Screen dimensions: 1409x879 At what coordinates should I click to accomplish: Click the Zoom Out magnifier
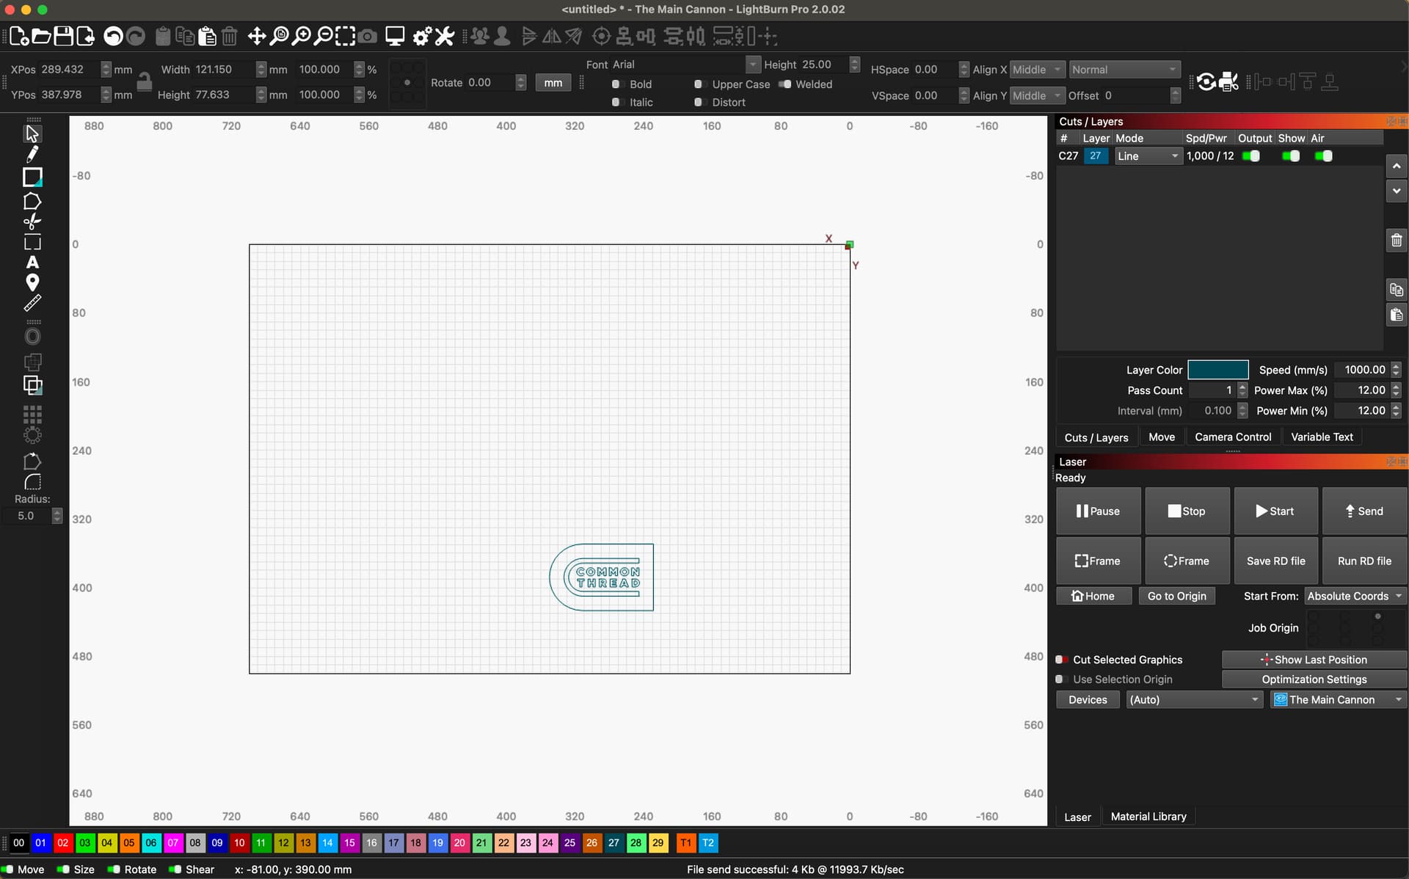[323, 36]
